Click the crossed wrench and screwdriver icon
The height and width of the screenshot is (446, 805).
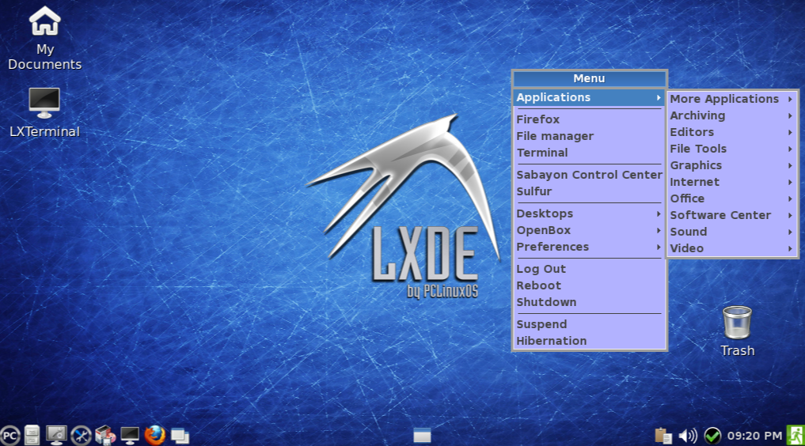pyautogui.click(x=81, y=436)
